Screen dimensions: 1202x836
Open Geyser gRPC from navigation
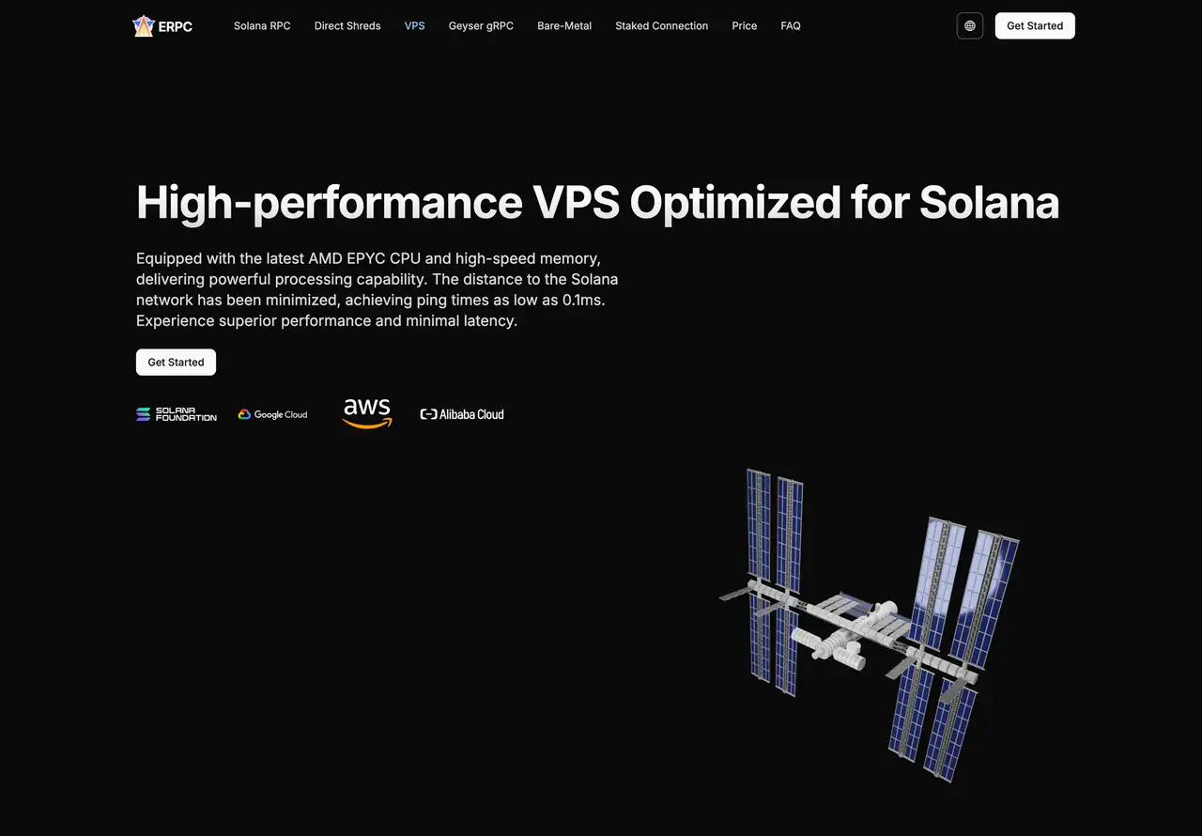tap(481, 26)
